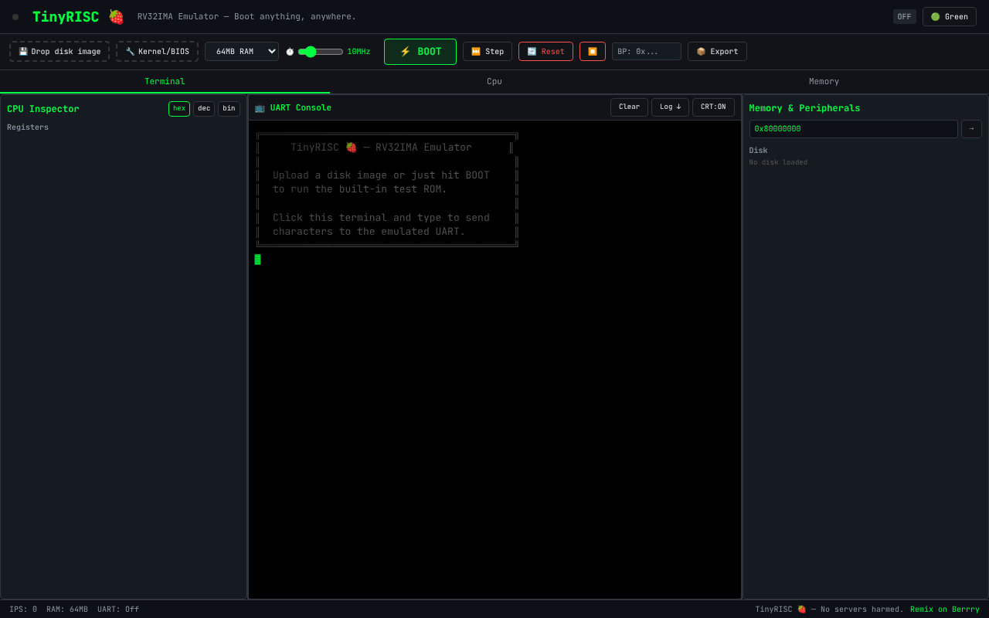Click the Reset button
The image size is (989, 618).
545,52
